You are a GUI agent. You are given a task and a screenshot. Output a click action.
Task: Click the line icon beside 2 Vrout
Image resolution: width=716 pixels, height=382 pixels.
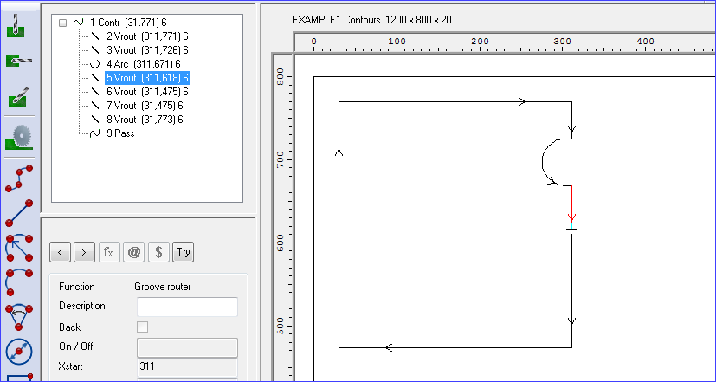pos(95,36)
